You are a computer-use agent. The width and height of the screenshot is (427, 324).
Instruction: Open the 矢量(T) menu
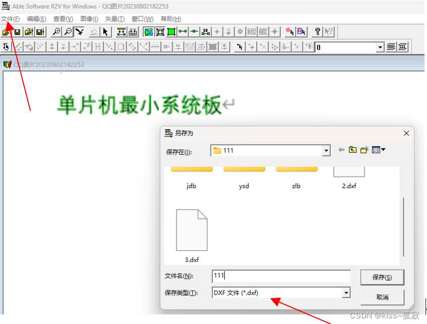pos(114,19)
